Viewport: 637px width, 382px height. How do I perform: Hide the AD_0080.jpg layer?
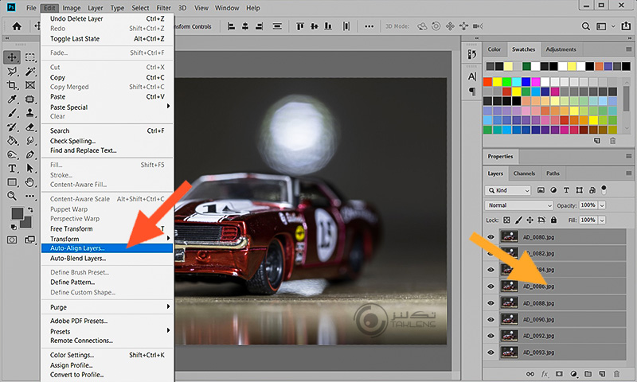[490, 236]
